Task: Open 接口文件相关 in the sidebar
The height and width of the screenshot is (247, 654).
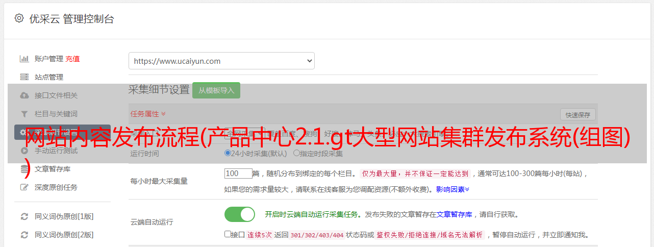Action: click(x=56, y=95)
